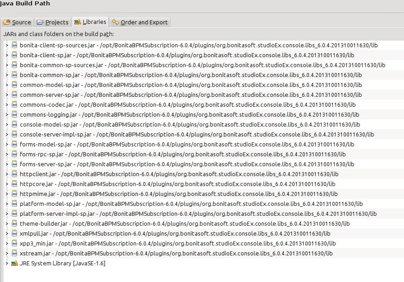Click the jar icon of forms-model-sp.jar
This screenshot has height=282, width=404.
14,144
